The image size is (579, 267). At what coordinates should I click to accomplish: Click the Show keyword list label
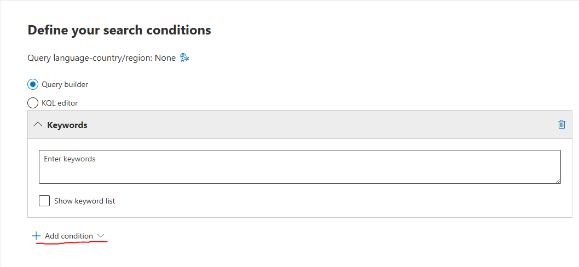pos(84,201)
